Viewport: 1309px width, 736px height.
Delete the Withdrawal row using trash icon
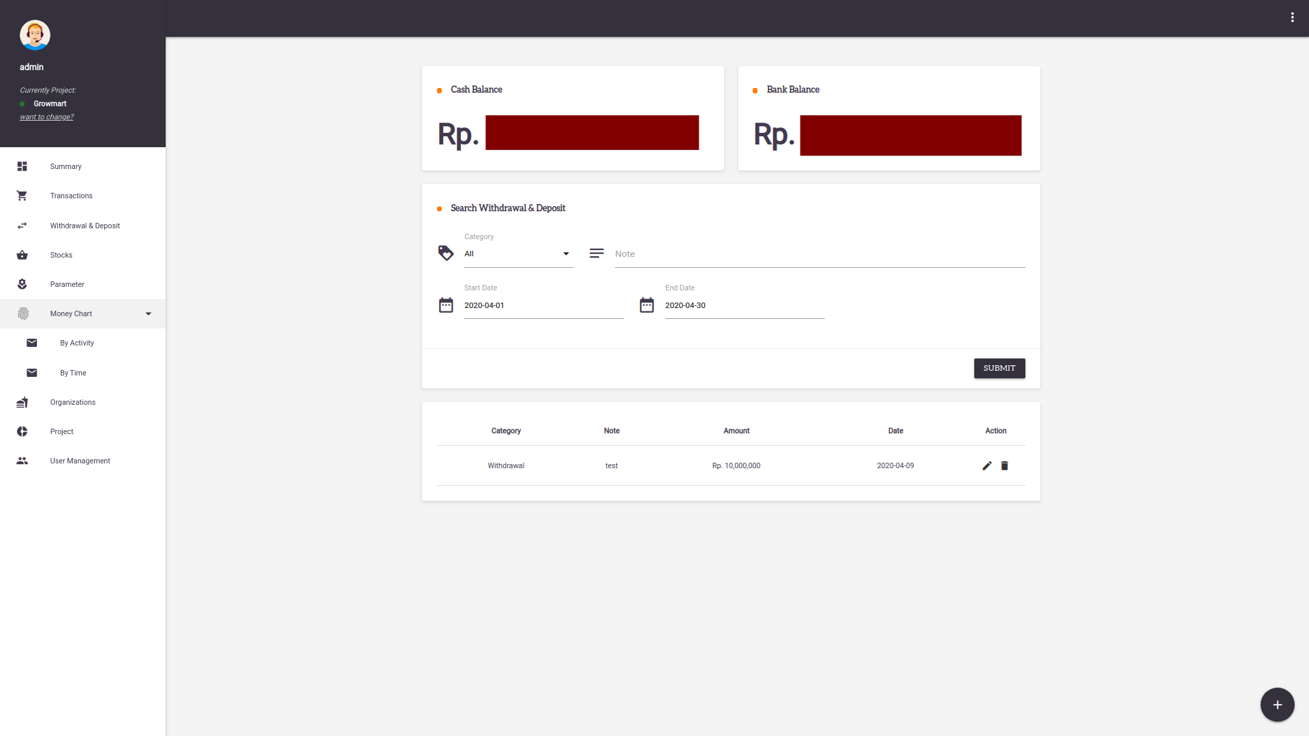click(1004, 465)
